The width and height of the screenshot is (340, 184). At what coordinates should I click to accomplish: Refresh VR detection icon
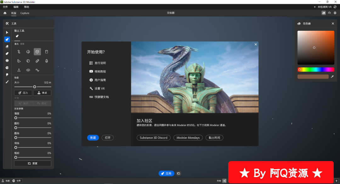[x=335, y=7]
